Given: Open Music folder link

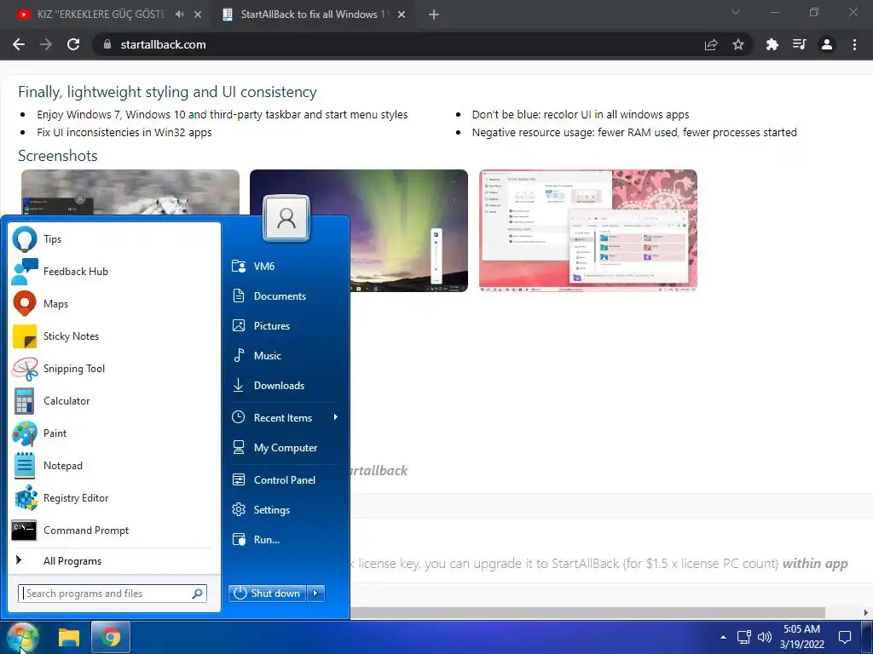Looking at the screenshot, I should point(285,355).
